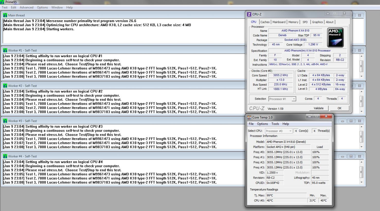The height and width of the screenshot is (211, 380).
Task: Click the CPU-Z title bar icon
Action: pyautogui.click(x=249, y=14)
